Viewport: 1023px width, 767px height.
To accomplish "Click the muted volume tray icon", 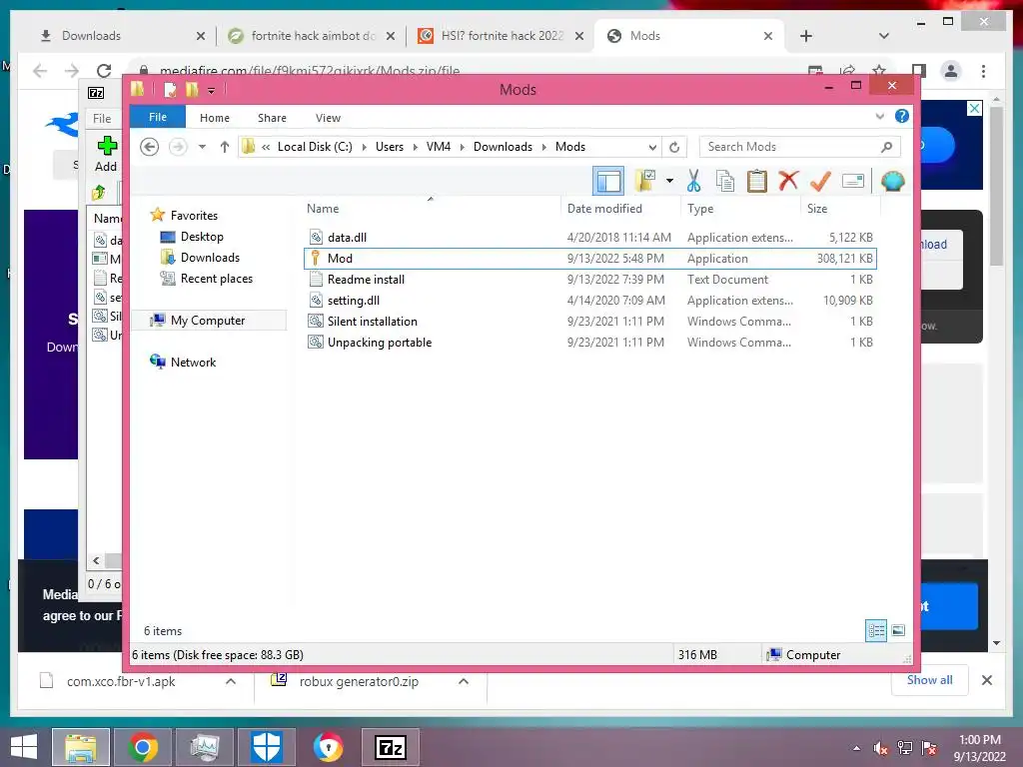I will [x=880, y=748].
